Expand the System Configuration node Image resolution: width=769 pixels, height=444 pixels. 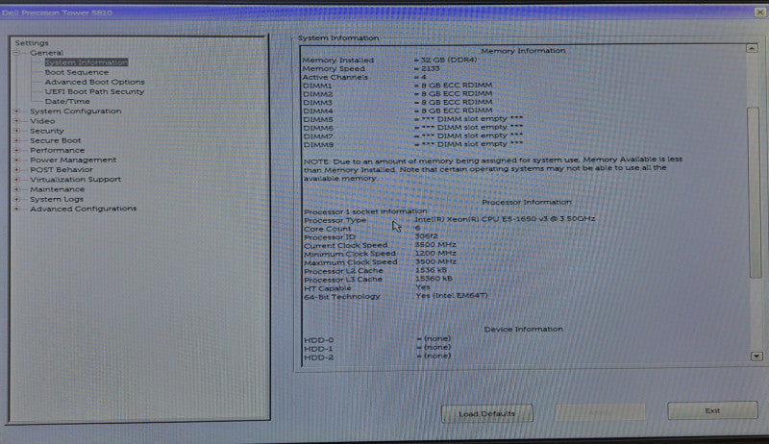tap(16, 111)
